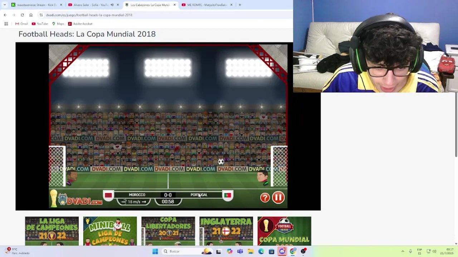Open the Copa Libertadores 20-21 game thumbnail
Viewport: 458px width, 257px height.
pos(168,231)
